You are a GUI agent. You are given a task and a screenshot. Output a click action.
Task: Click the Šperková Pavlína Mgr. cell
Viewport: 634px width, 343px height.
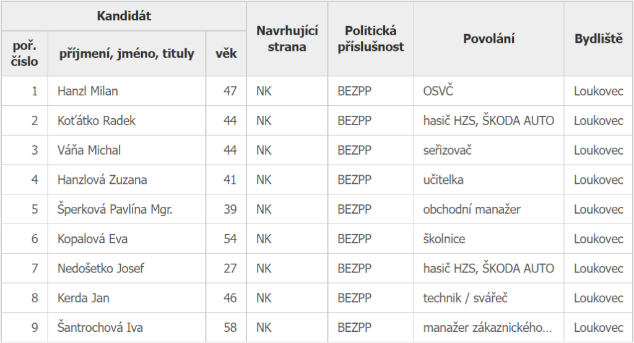click(115, 209)
